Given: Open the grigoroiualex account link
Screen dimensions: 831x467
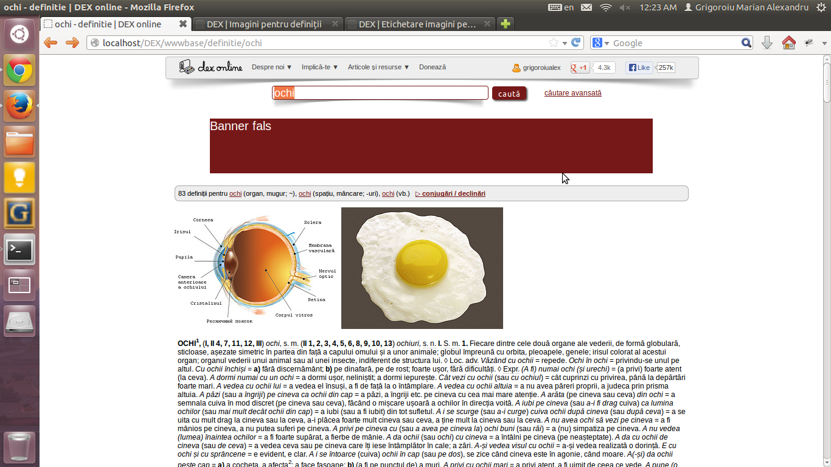Looking at the screenshot, I should [537, 68].
